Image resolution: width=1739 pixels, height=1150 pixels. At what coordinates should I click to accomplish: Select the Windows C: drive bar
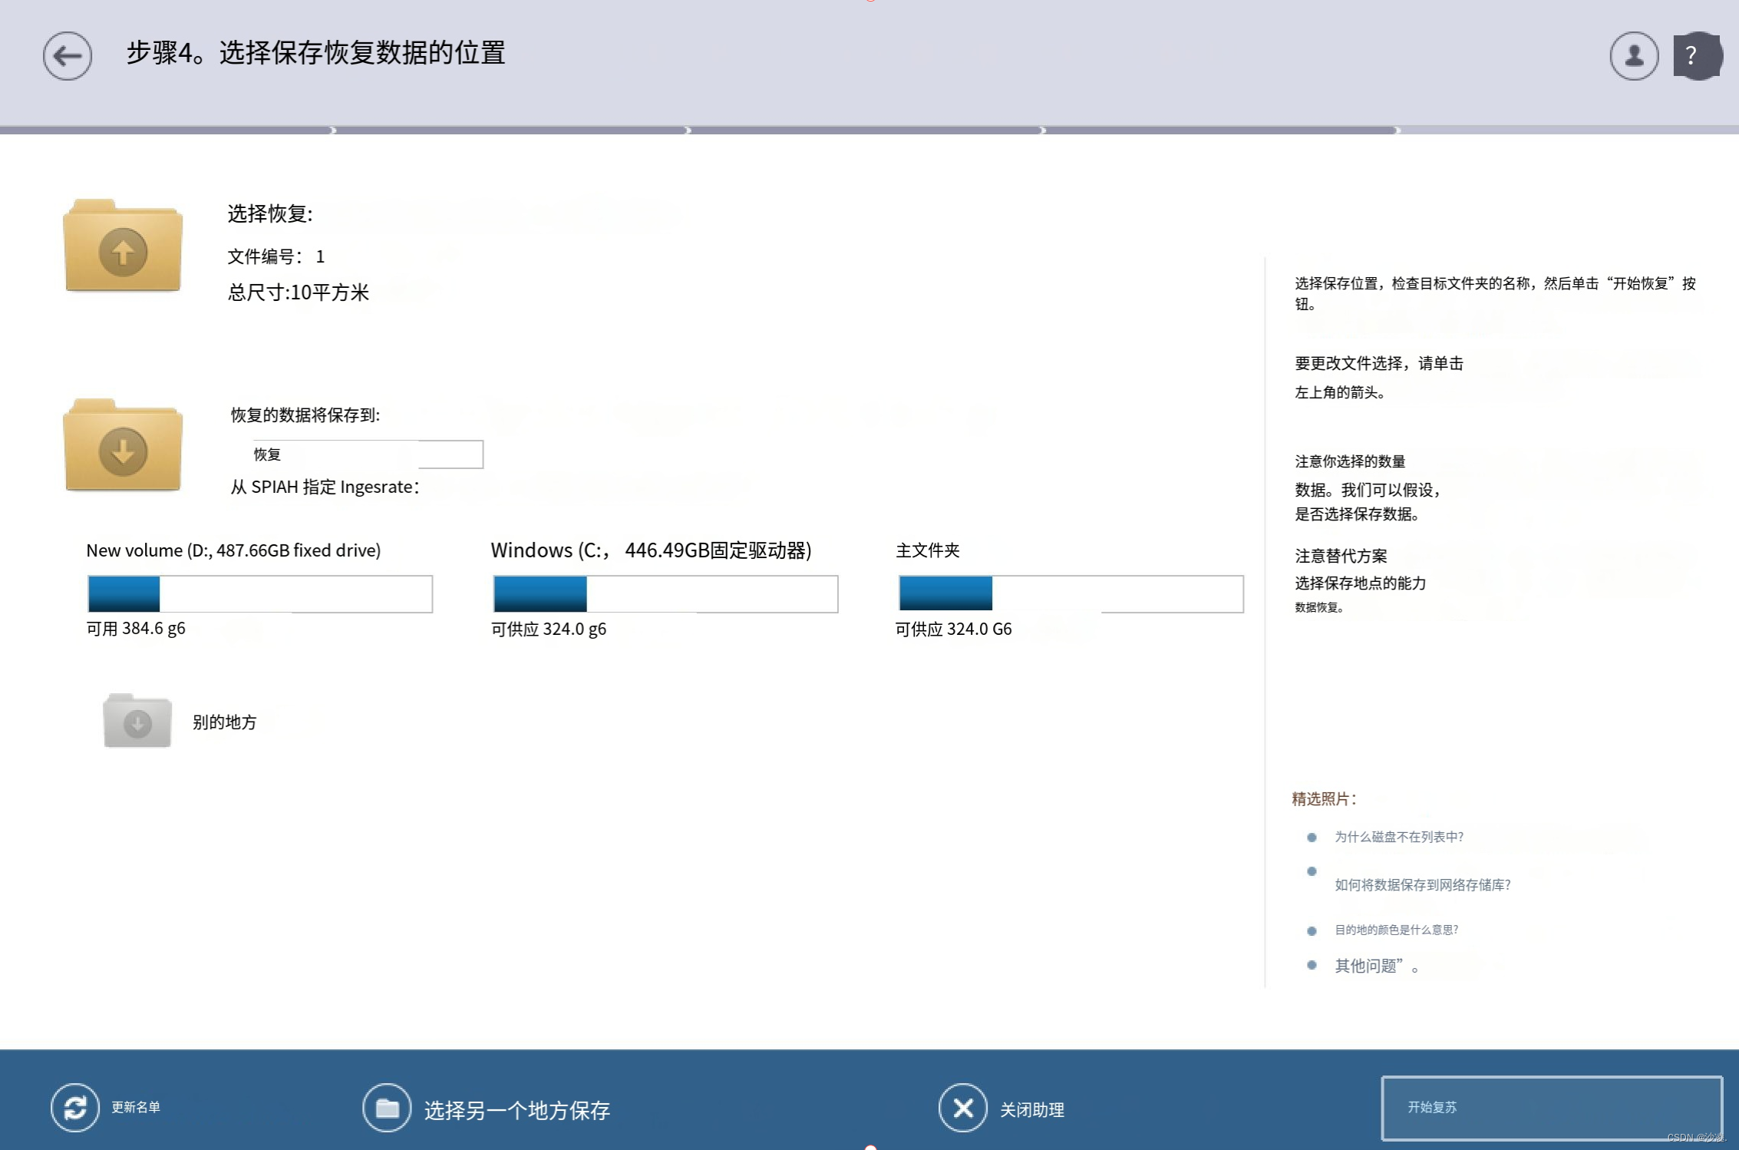click(665, 593)
